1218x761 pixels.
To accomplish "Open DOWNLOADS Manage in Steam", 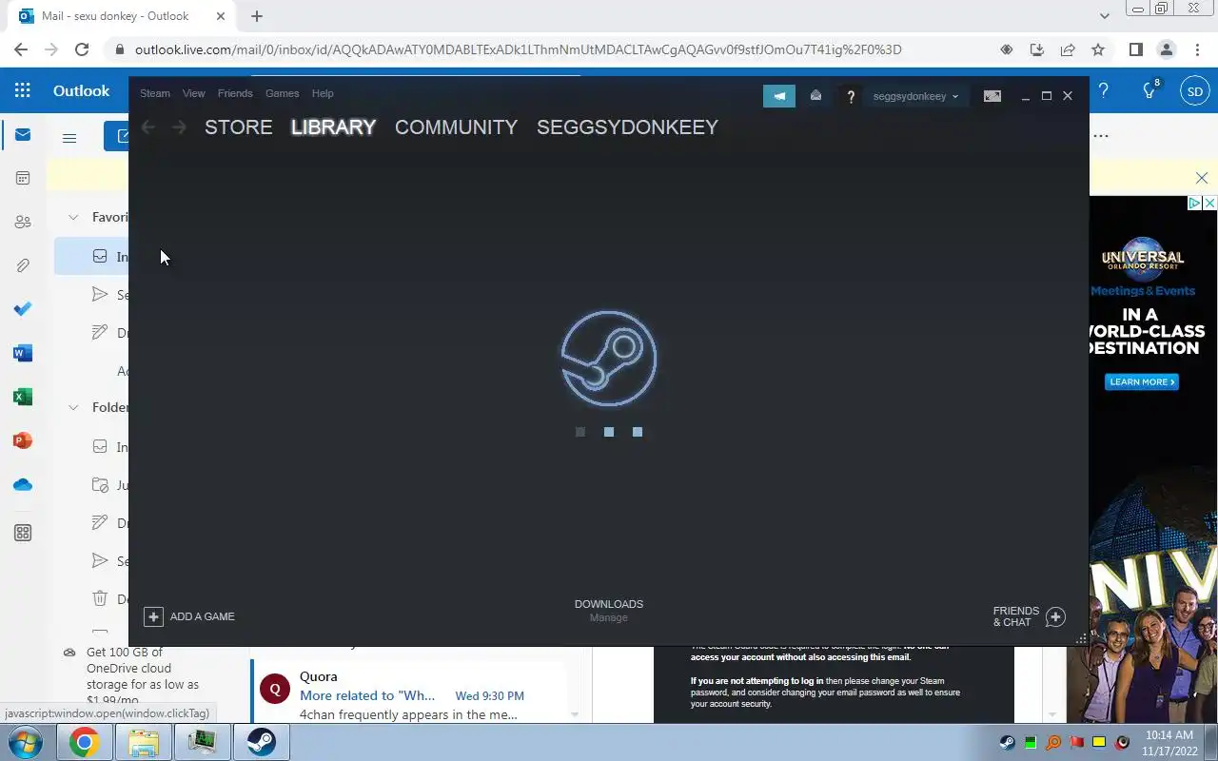I will point(609,611).
